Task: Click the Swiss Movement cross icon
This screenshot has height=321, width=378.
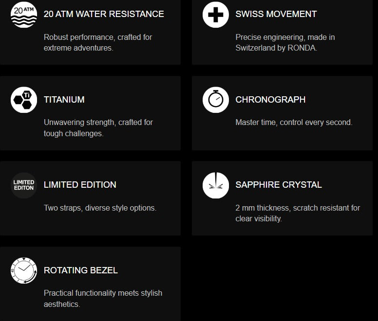Action: coord(215,15)
